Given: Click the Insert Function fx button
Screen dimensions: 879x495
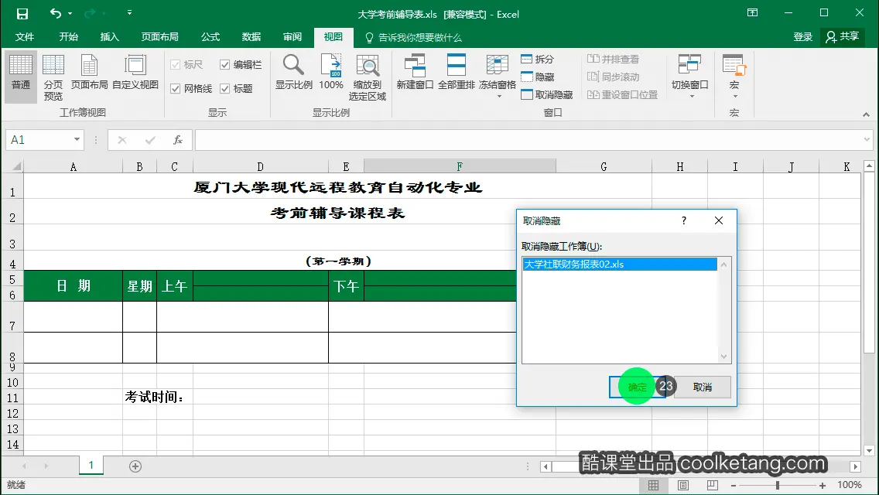Looking at the screenshot, I should 178,139.
